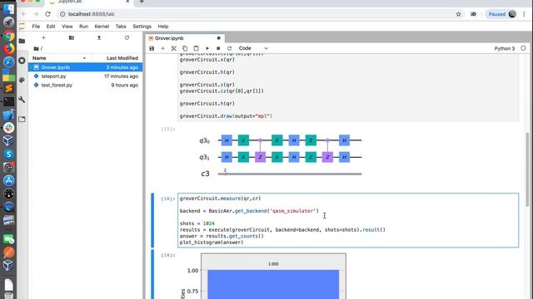The width and height of the screenshot is (533, 299).
Task: Open the Edit menu
Action: 51,27
